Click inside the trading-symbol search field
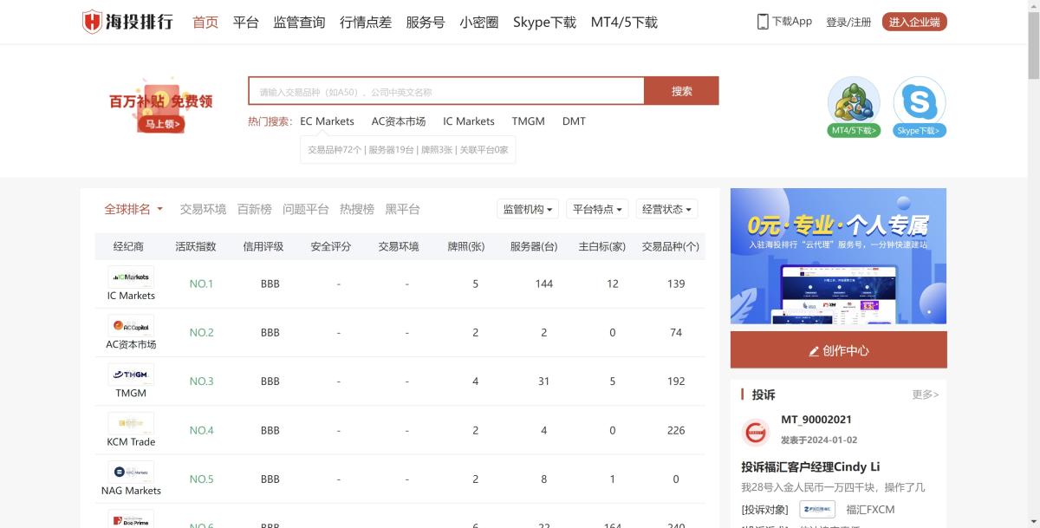 pos(446,89)
